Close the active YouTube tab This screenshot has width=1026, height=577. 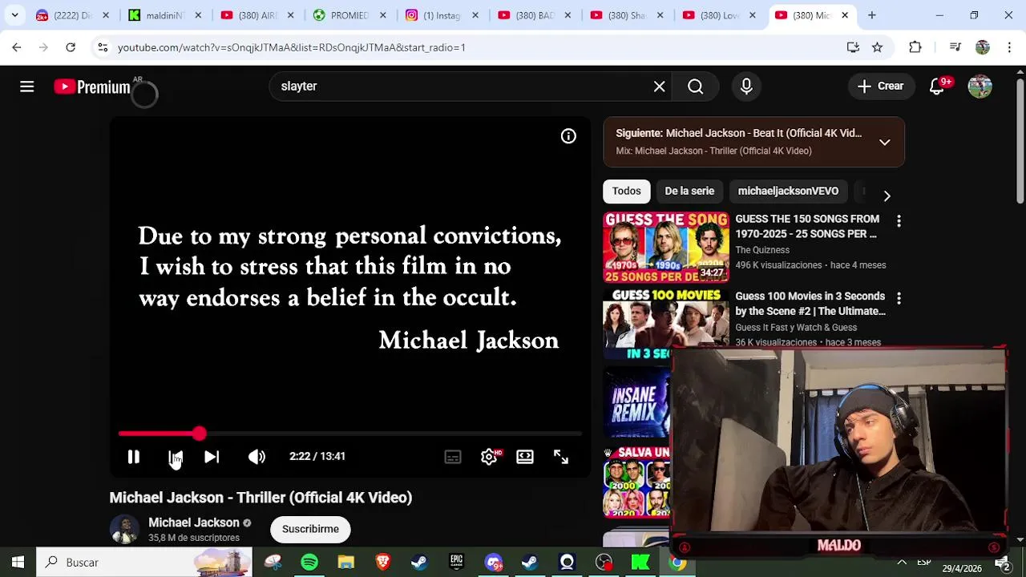click(x=844, y=15)
